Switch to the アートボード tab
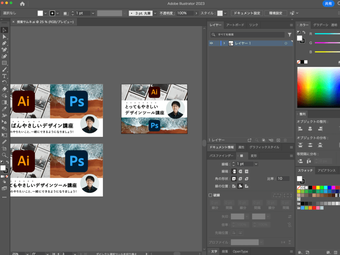The image size is (340, 255). (x=235, y=25)
